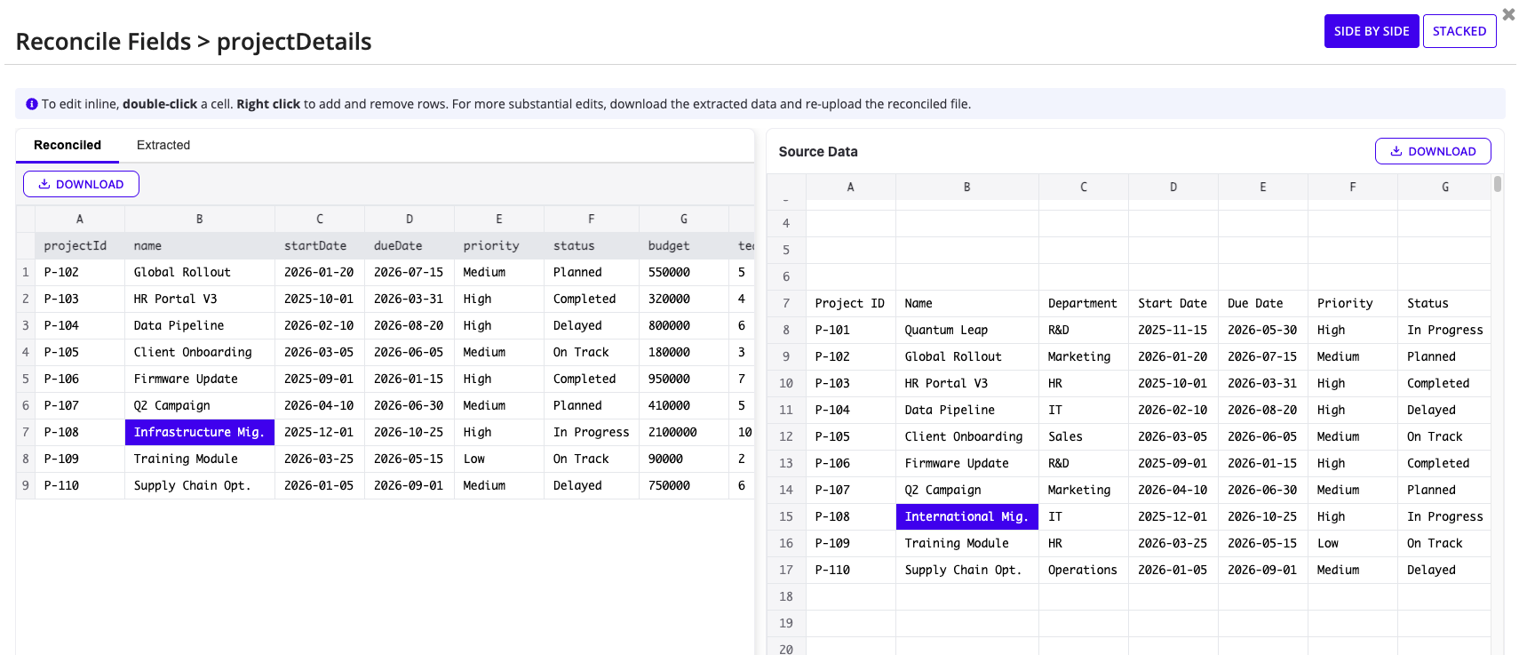This screenshot has height=655, width=1527.
Task: Click source header cell 'Due Date'
Action: (1263, 303)
